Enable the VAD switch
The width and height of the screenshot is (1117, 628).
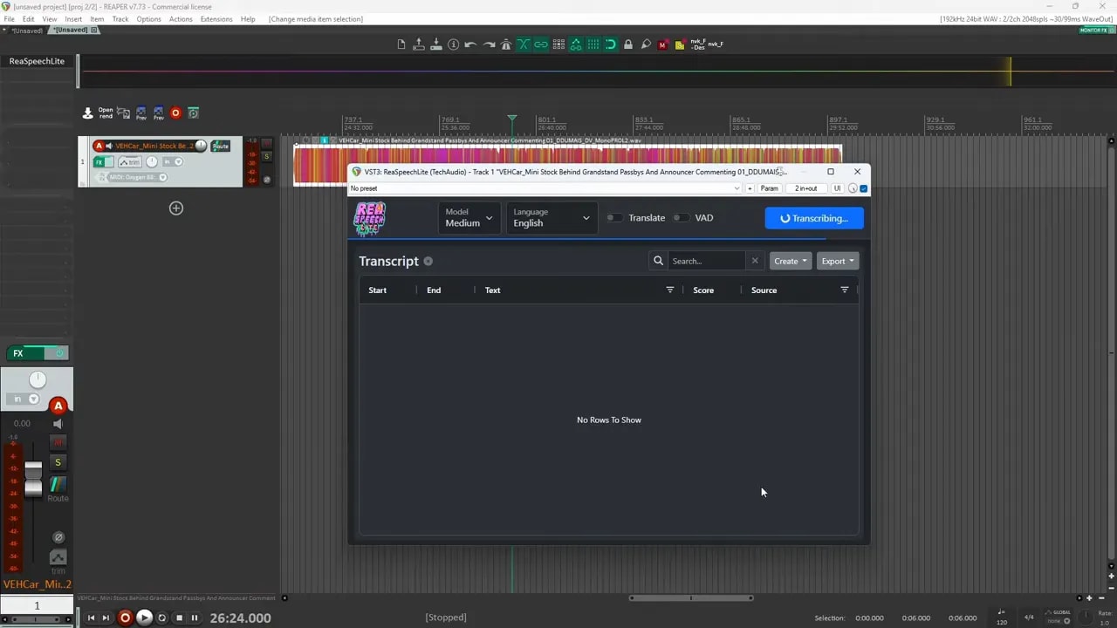pos(681,218)
